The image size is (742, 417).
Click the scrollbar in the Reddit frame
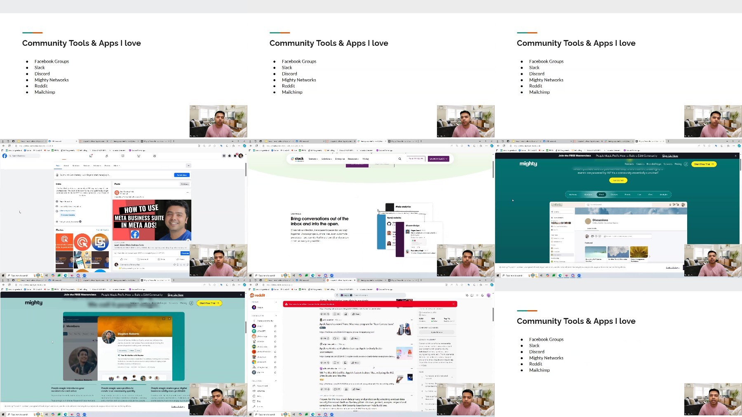pyautogui.click(x=493, y=314)
